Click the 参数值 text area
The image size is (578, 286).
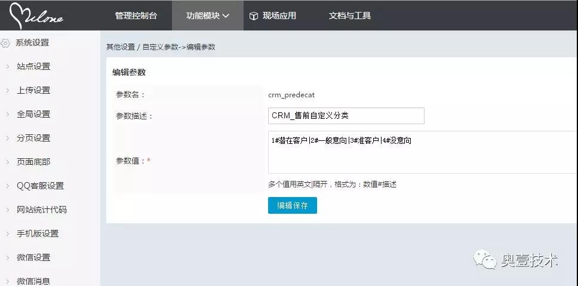(x=423, y=152)
